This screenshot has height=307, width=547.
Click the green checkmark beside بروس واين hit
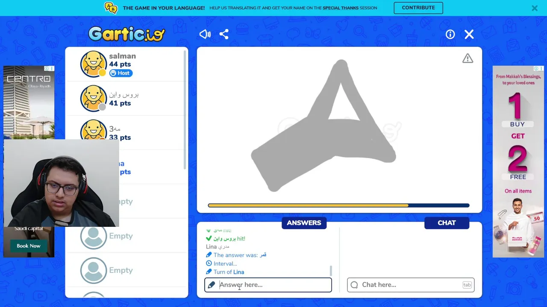(209, 238)
